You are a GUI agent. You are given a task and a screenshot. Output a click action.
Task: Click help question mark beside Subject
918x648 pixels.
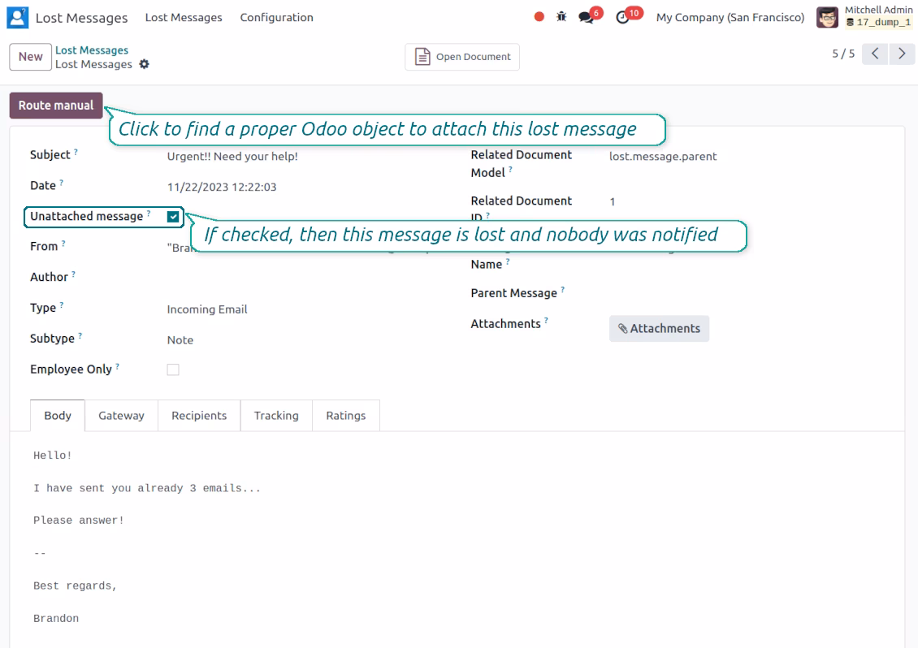tap(76, 152)
